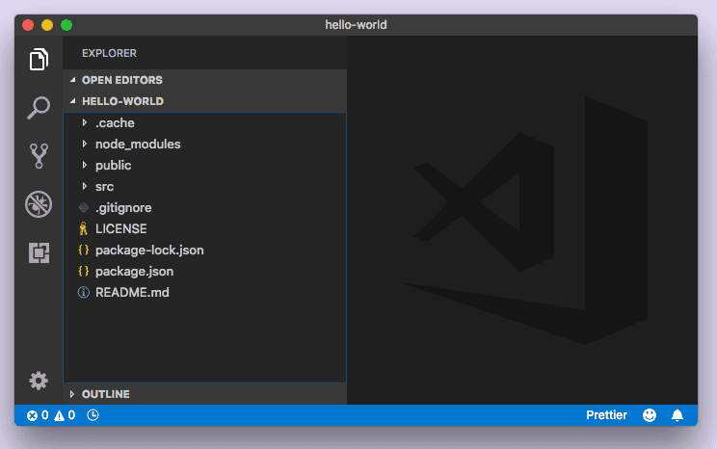Viewport: 717px width, 449px height.
Task: Click the errors count in status bar
Action: [38, 415]
